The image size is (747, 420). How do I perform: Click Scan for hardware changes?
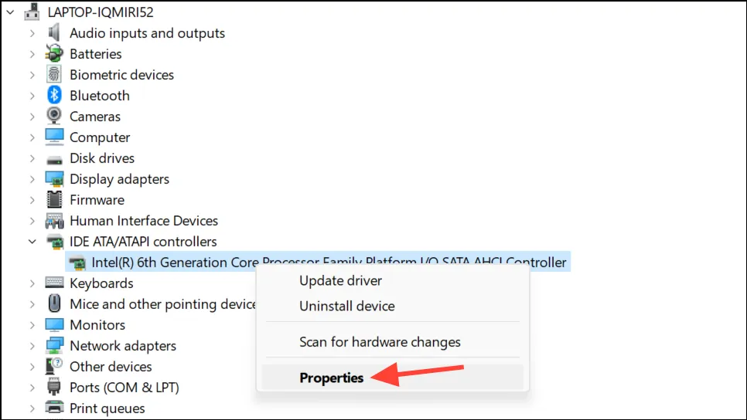[x=380, y=342]
